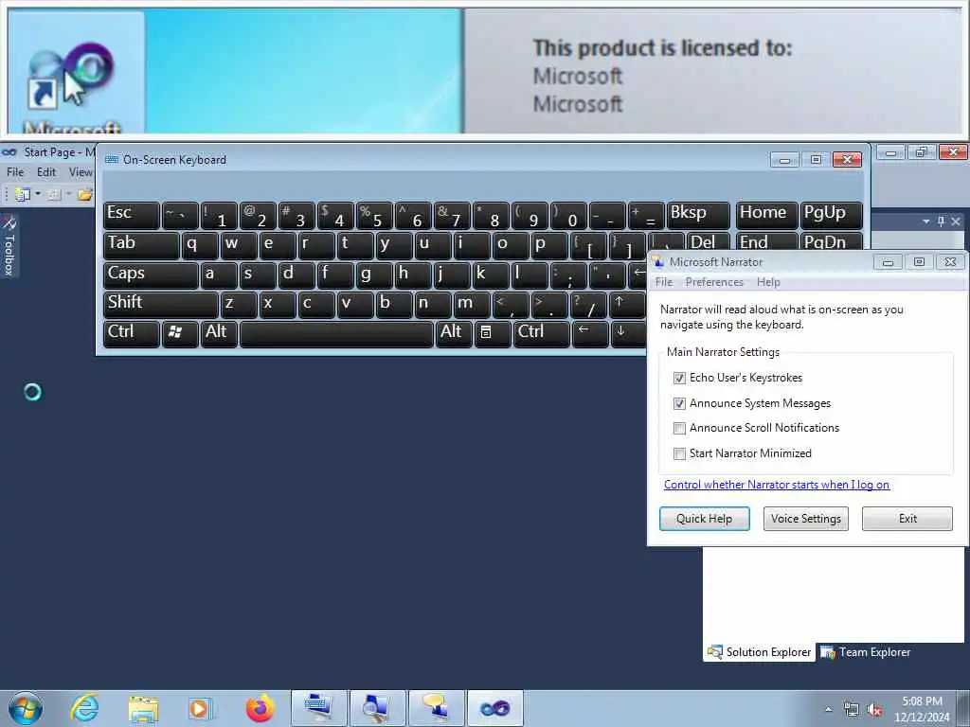Click the Open File folder icon in Visual Studio toolbar
Screen dimensions: 970x727
[84, 195]
